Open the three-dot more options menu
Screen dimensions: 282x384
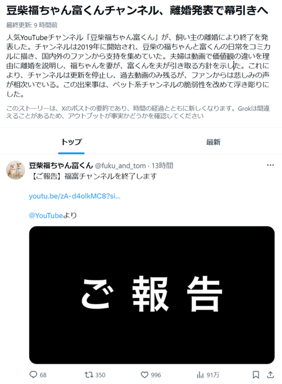270,165
